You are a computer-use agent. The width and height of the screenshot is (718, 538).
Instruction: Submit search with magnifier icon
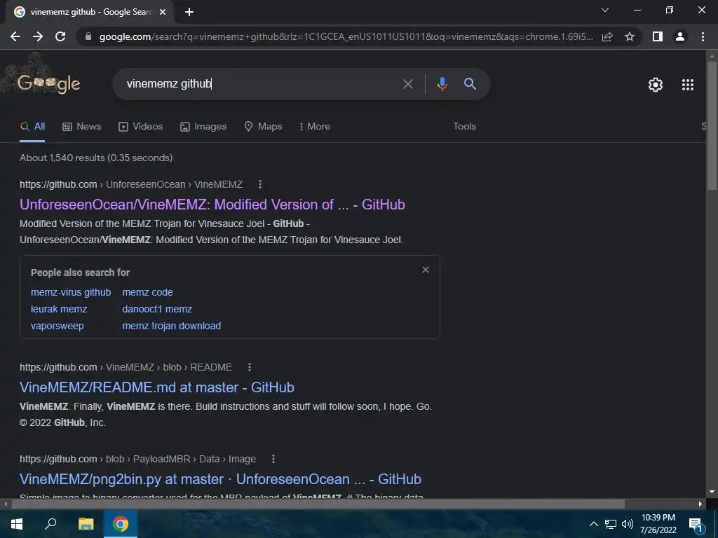(x=470, y=84)
